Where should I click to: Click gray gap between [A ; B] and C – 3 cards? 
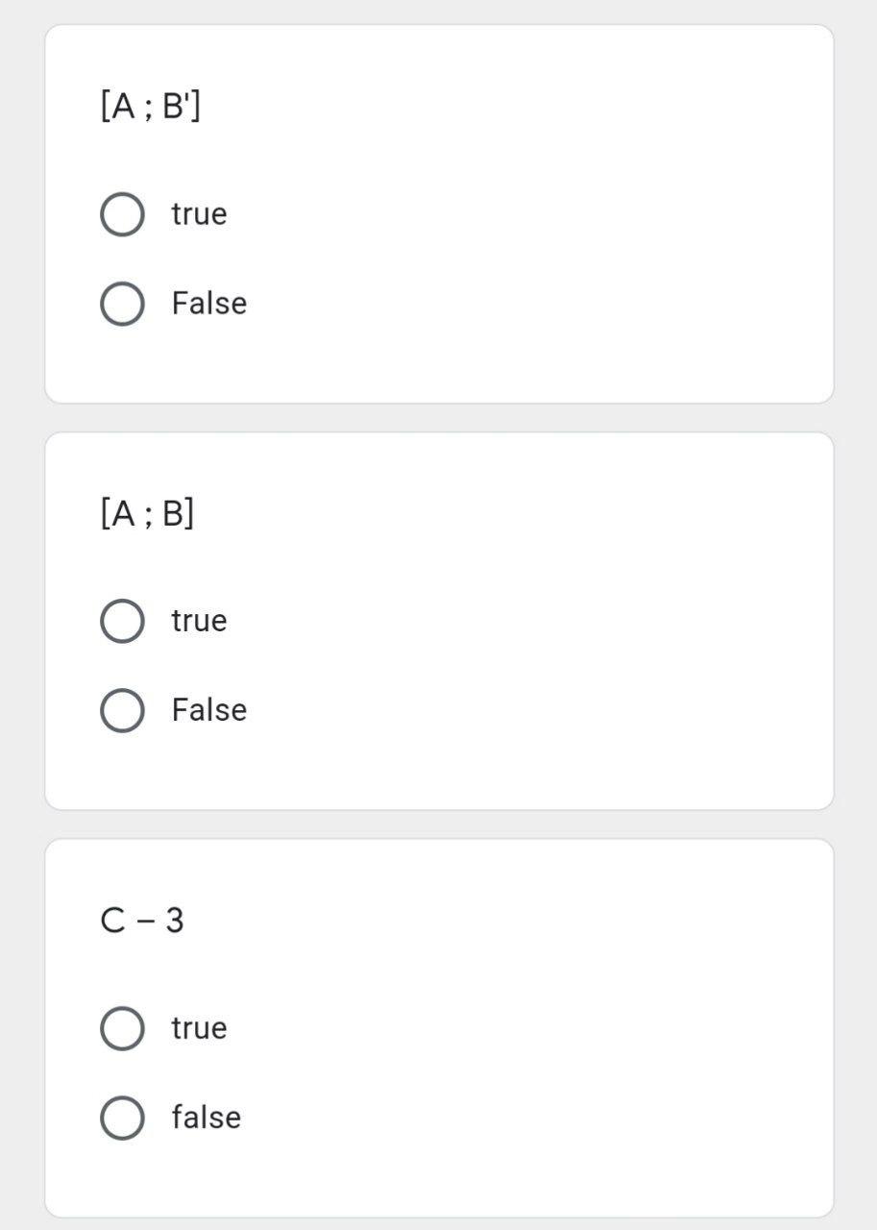(x=438, y=824)
